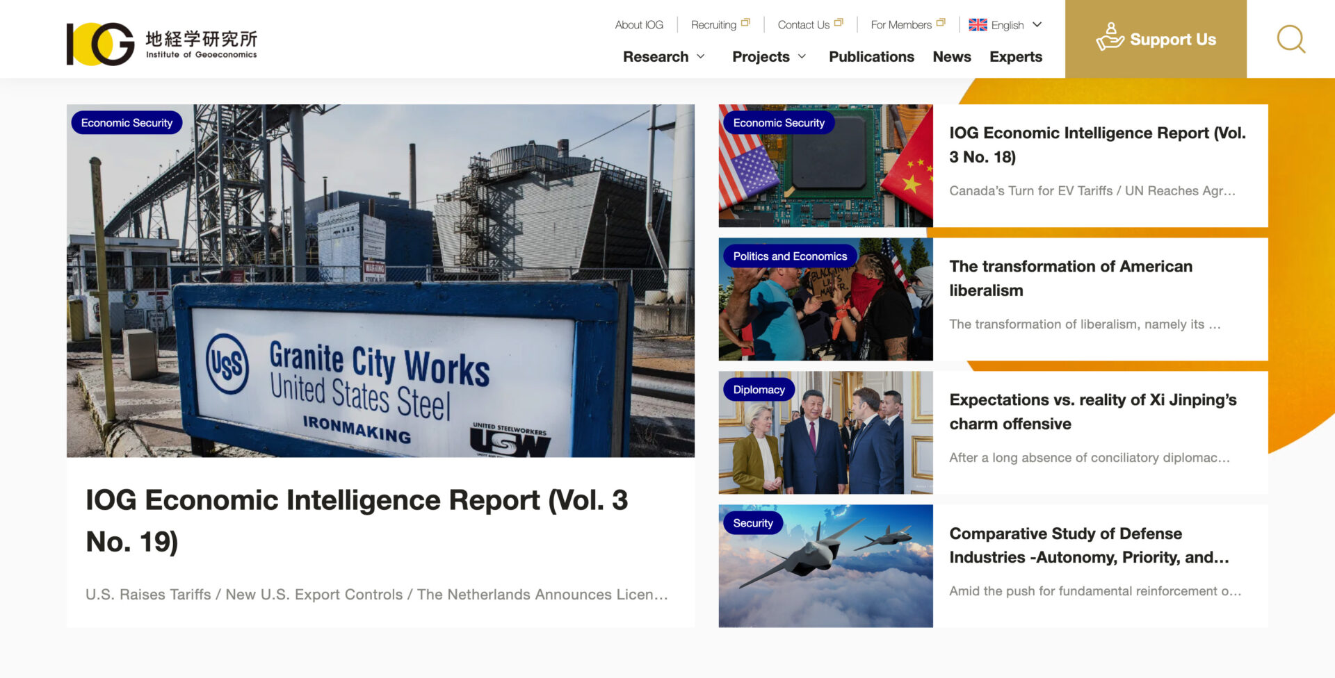Viewport: 1335px width, 678px height.
Task: Expand the Research menu chevron
Action: (700, 56)
